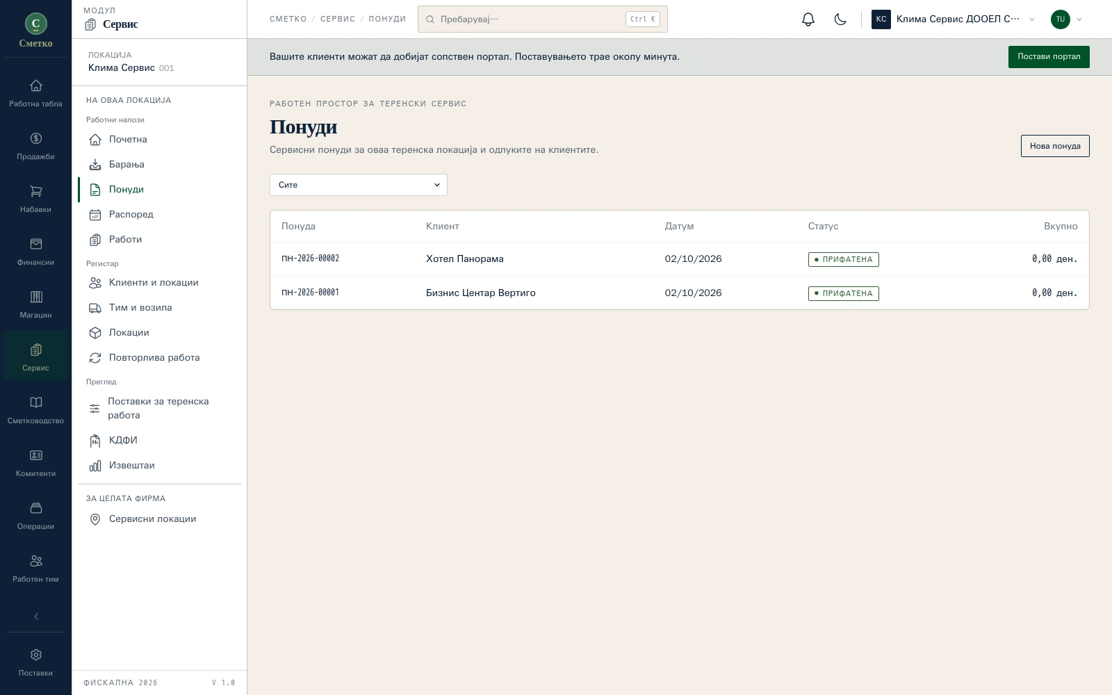Image resolution: width=1112 pixels, height=695 pixels.
Task: Open Повторлива работа
Action: (160, 358)
